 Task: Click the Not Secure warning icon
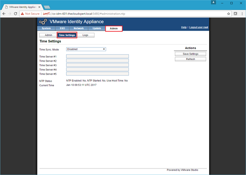coord(23,13)
